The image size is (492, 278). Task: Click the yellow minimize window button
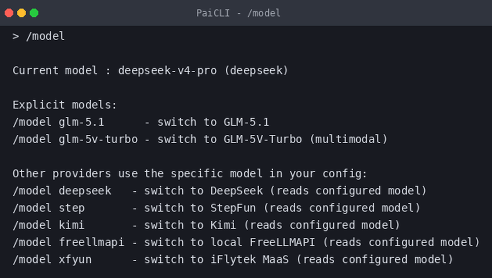(x=22, y=13)
